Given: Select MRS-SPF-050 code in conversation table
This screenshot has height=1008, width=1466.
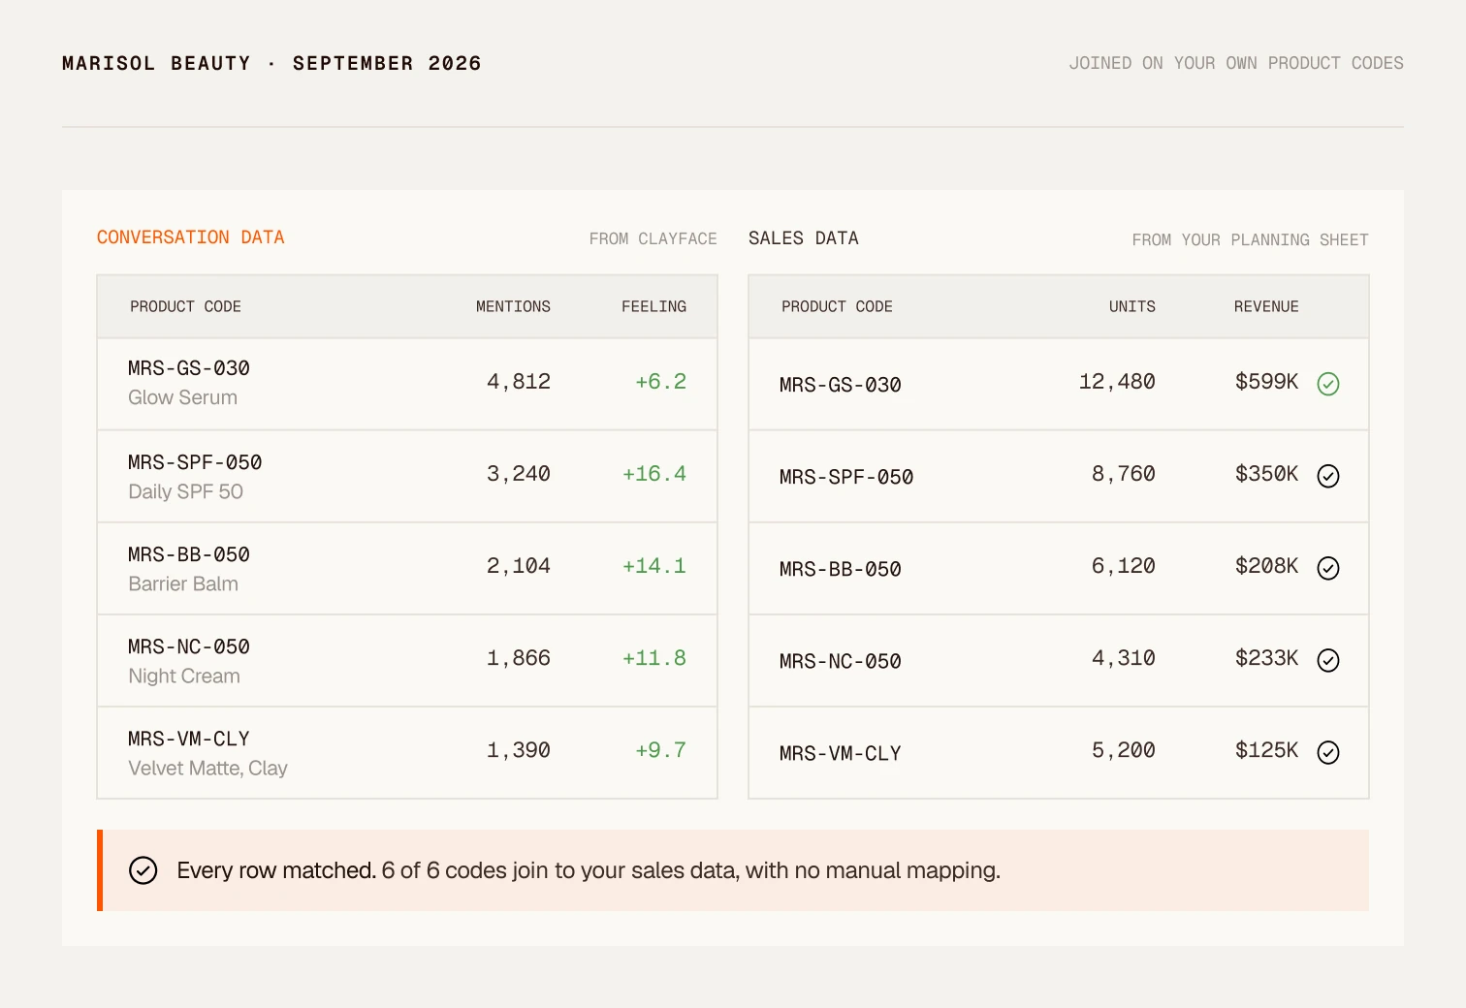Looking at the screenshot, I should 195,462.
